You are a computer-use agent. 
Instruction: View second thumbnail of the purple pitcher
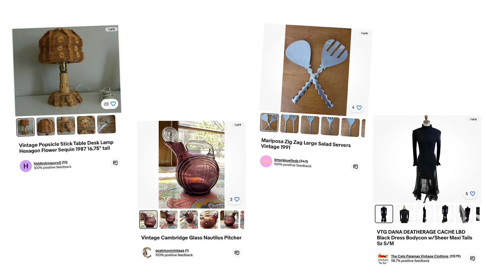point(169,220)
